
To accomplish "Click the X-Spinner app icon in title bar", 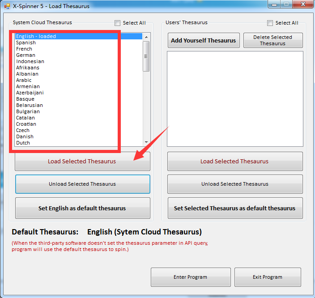I will click(7, 6).
